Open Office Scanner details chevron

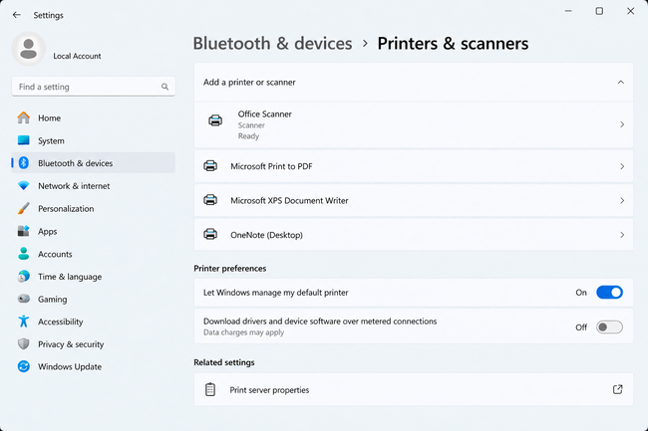622,124
